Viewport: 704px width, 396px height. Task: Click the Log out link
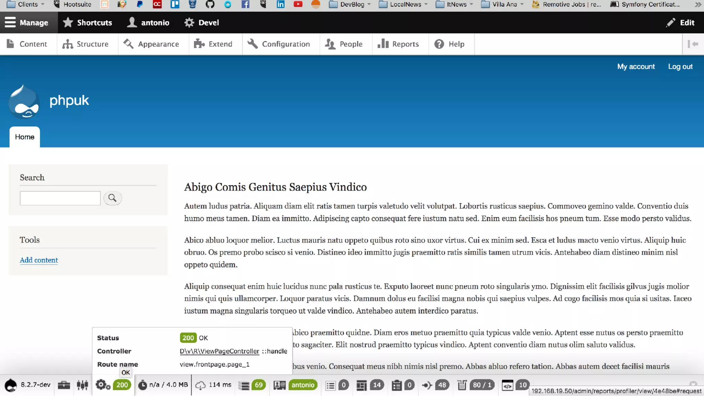click(x=680, y=67)
